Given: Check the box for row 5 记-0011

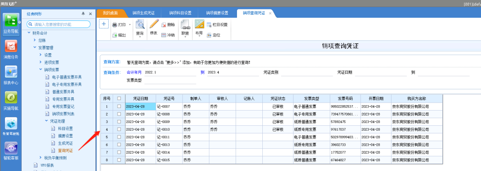Looking at the screenshot, I should point(119,137).
